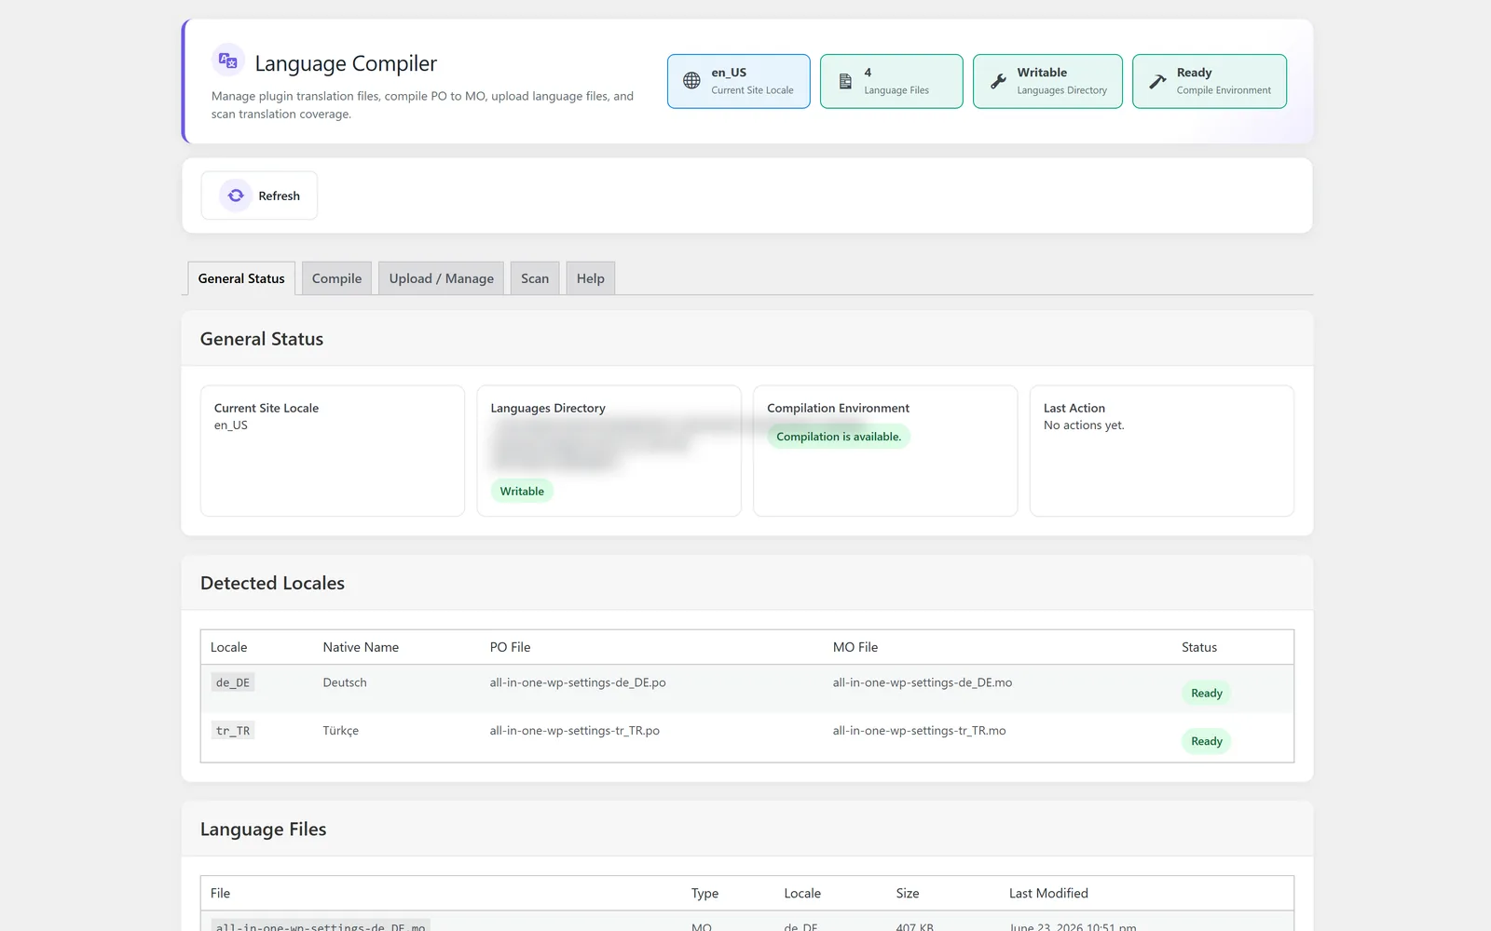Viewport: 1491px width, 931px height.
Task: Click the Native Name column header
Action: tap(361, 647)
